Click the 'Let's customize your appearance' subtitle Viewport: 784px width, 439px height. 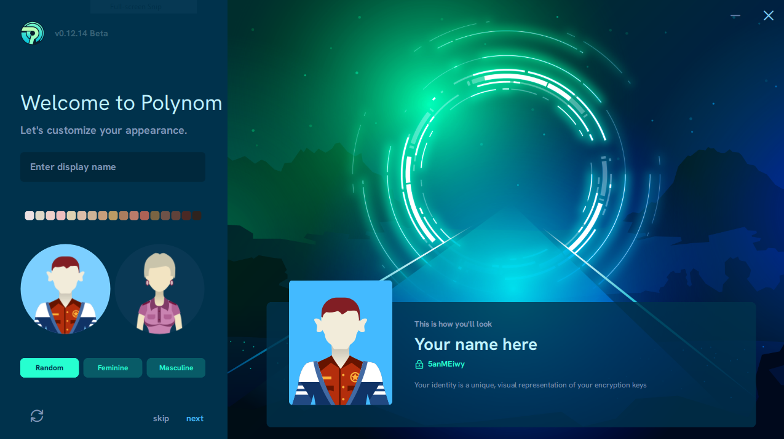click(104, 131)
